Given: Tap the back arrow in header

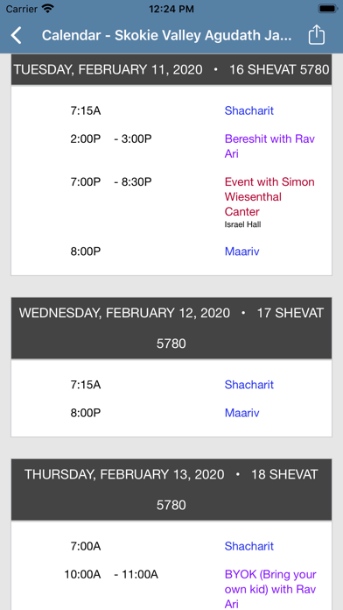Looking at the screenshot, I should 16,36.
